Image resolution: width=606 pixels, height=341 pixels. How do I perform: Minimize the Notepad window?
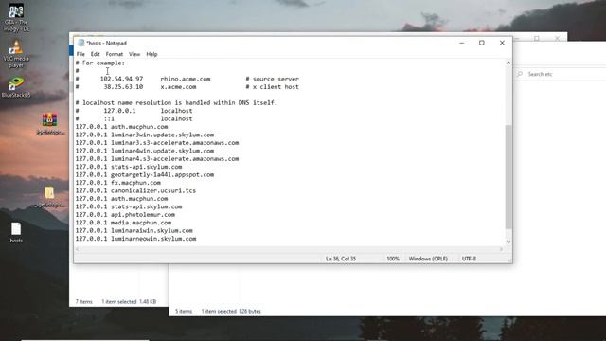[461, 43]
